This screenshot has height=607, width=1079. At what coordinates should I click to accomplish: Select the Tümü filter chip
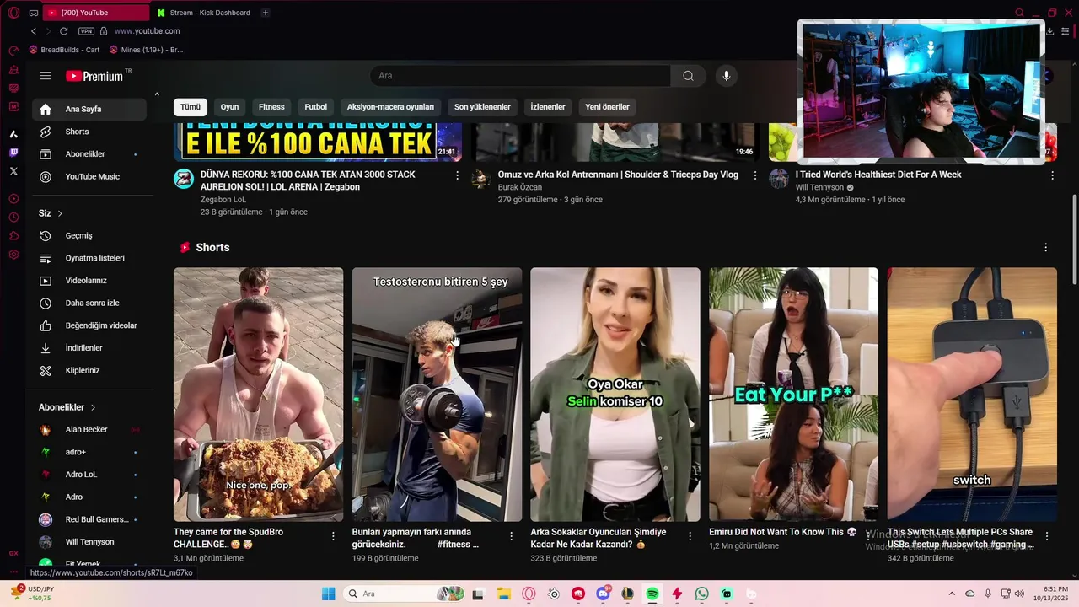[x=191, y=107]
